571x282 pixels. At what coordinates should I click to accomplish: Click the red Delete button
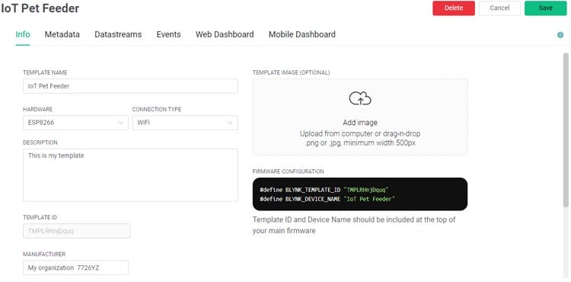point(454,8)
